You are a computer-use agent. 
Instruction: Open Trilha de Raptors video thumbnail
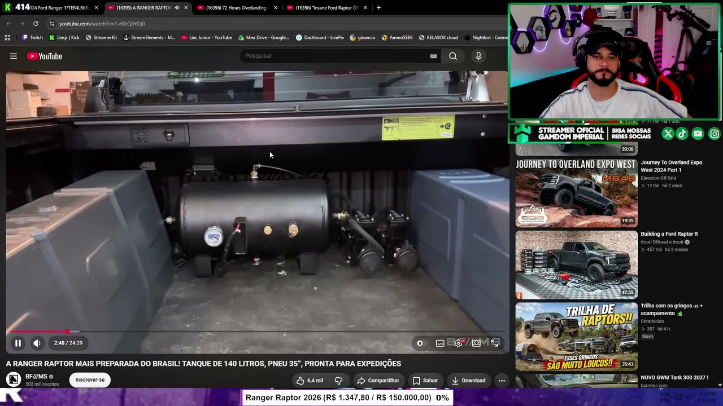(576, 336)
